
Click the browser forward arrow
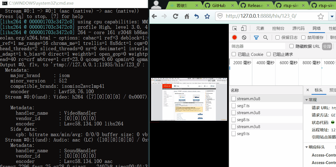tap(164, 16)
